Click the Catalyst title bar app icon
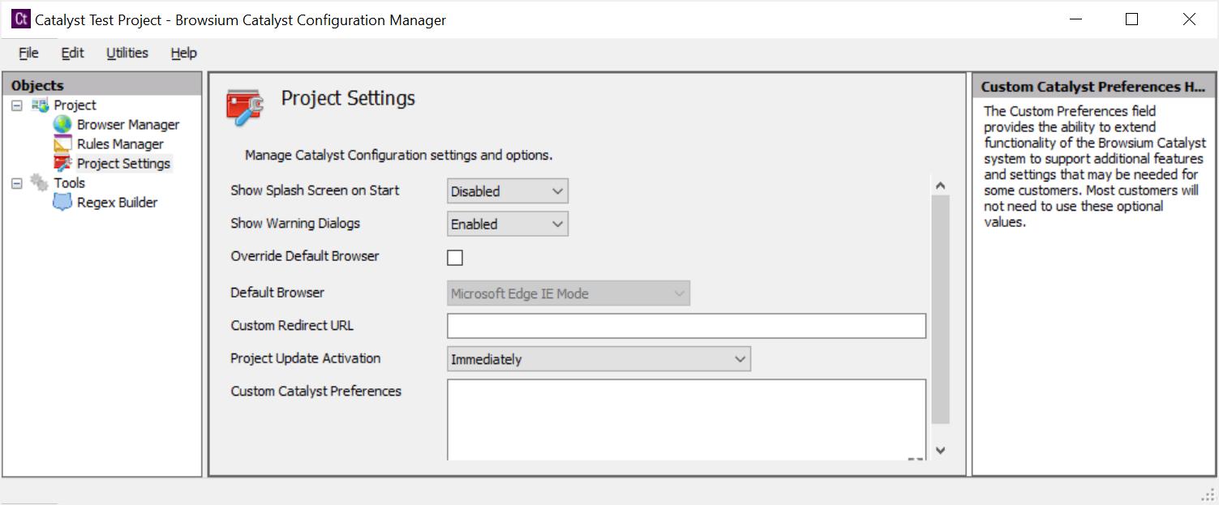 [x=19, y=18]
